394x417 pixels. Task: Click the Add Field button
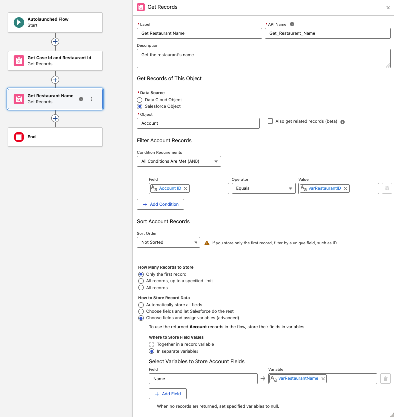point(168,394)
